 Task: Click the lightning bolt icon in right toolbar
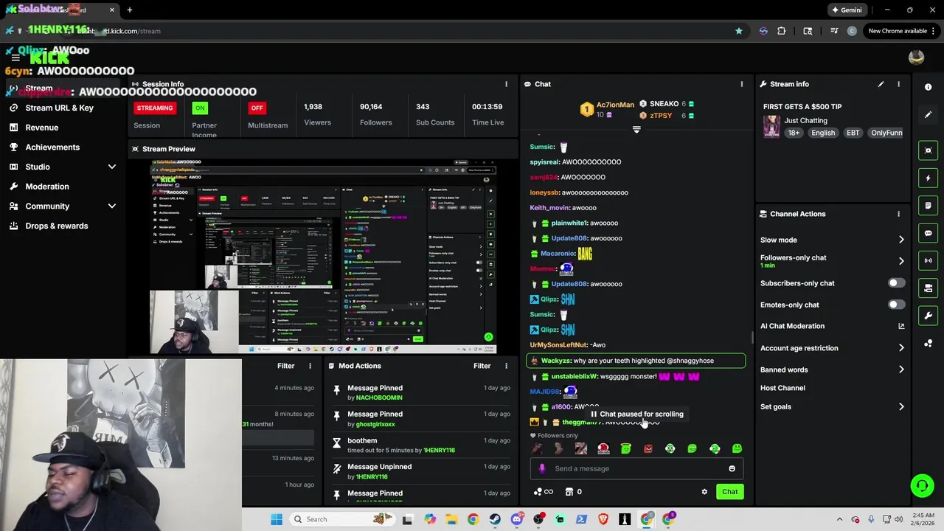click(x=929, y=178)
